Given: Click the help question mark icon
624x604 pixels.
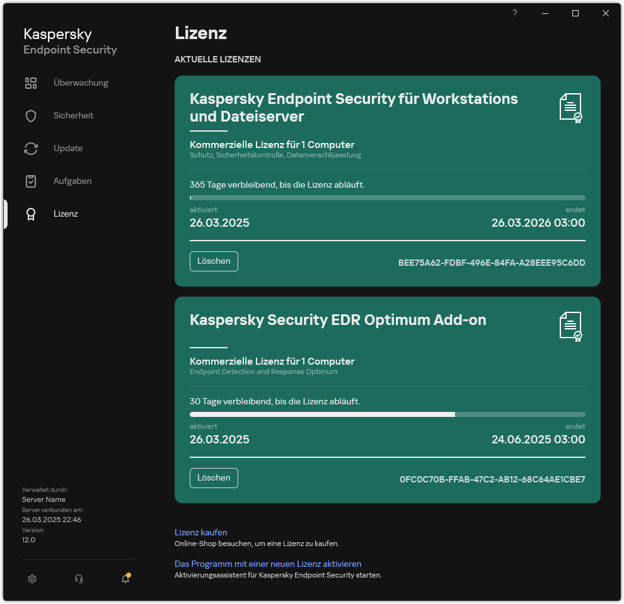Looking at the screenshot, I should 515,13.
